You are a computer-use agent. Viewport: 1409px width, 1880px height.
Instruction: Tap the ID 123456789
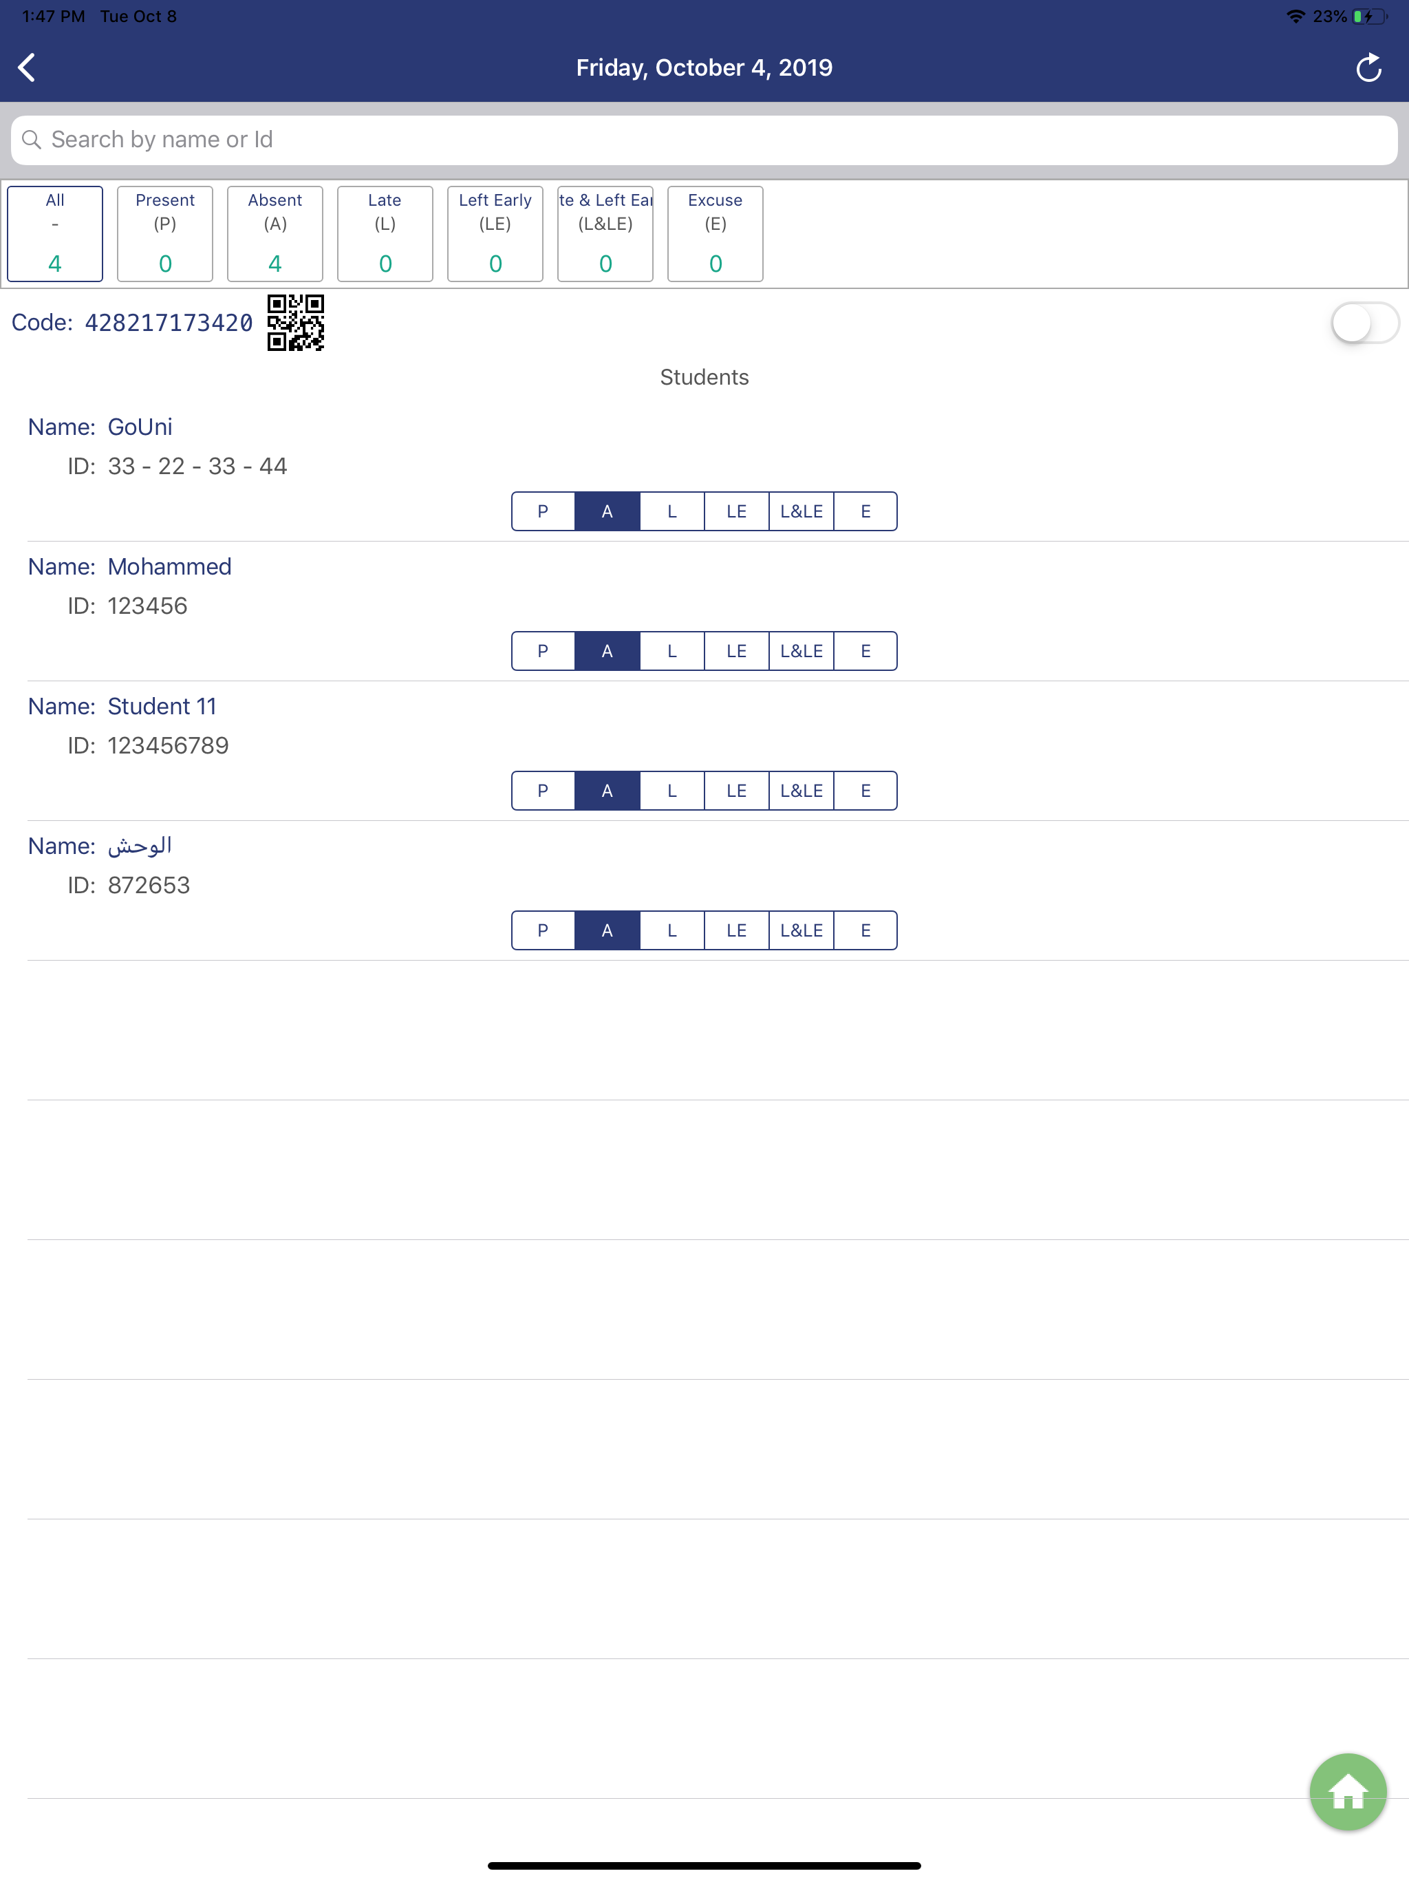[169, 745]
